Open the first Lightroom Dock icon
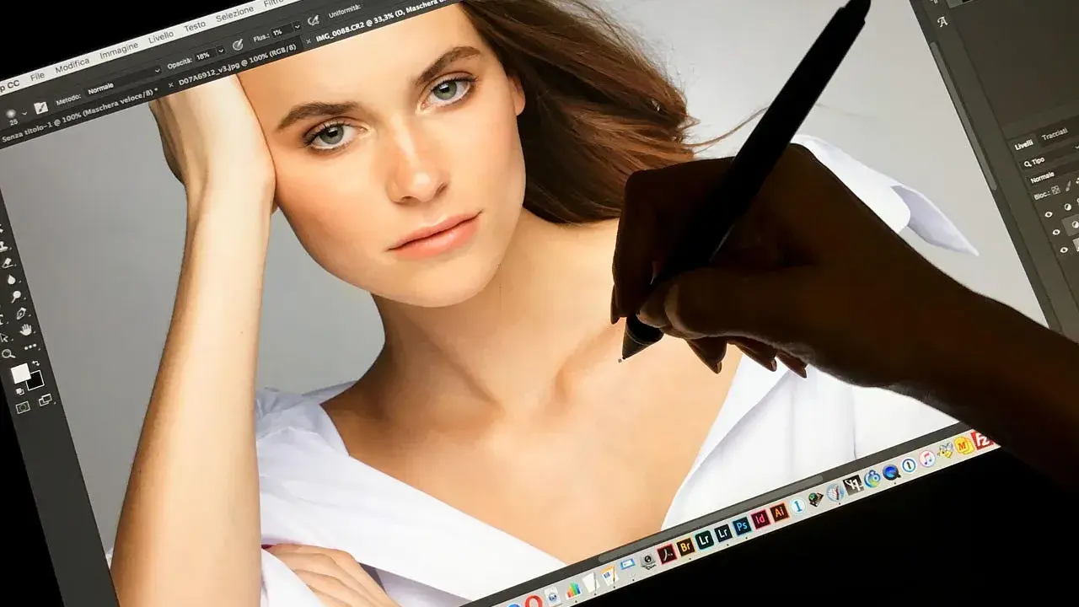This screenshot has width=1079, height=607. [704, 540]
